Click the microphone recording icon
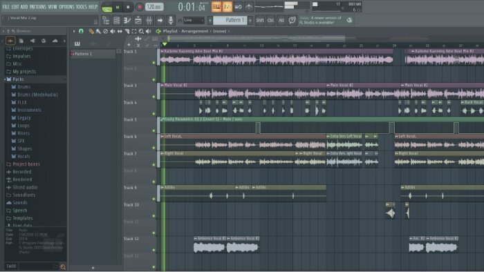The image size is (484, 272). pyautogui.click(x=170, y=20)
